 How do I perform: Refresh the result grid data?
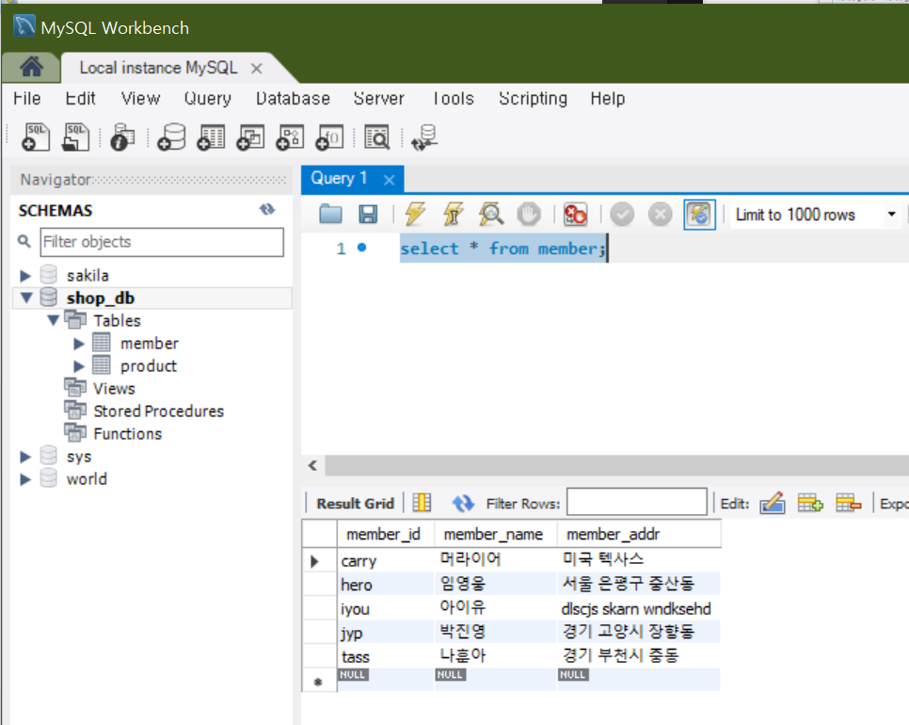coord(463,503)
